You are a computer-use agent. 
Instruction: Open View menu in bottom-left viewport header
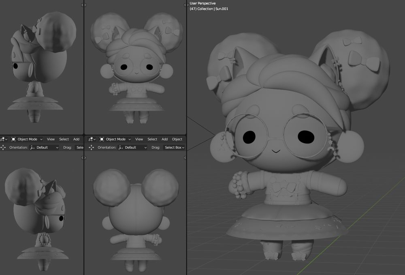tap(51, 139)
